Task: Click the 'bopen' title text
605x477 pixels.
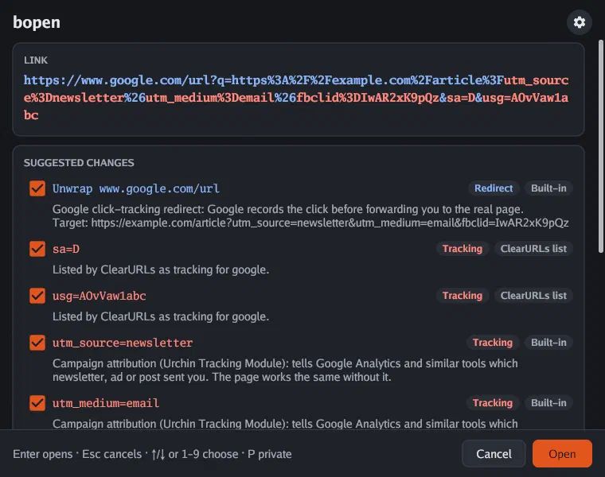Action: tap(37, 22)
